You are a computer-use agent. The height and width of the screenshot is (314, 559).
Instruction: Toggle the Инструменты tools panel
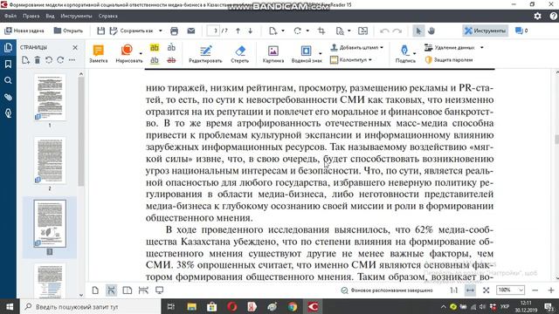485,31
